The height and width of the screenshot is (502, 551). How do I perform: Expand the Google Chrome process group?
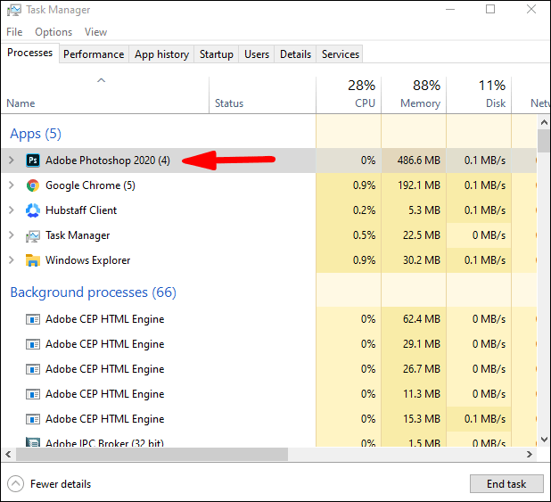pos(12,185)
